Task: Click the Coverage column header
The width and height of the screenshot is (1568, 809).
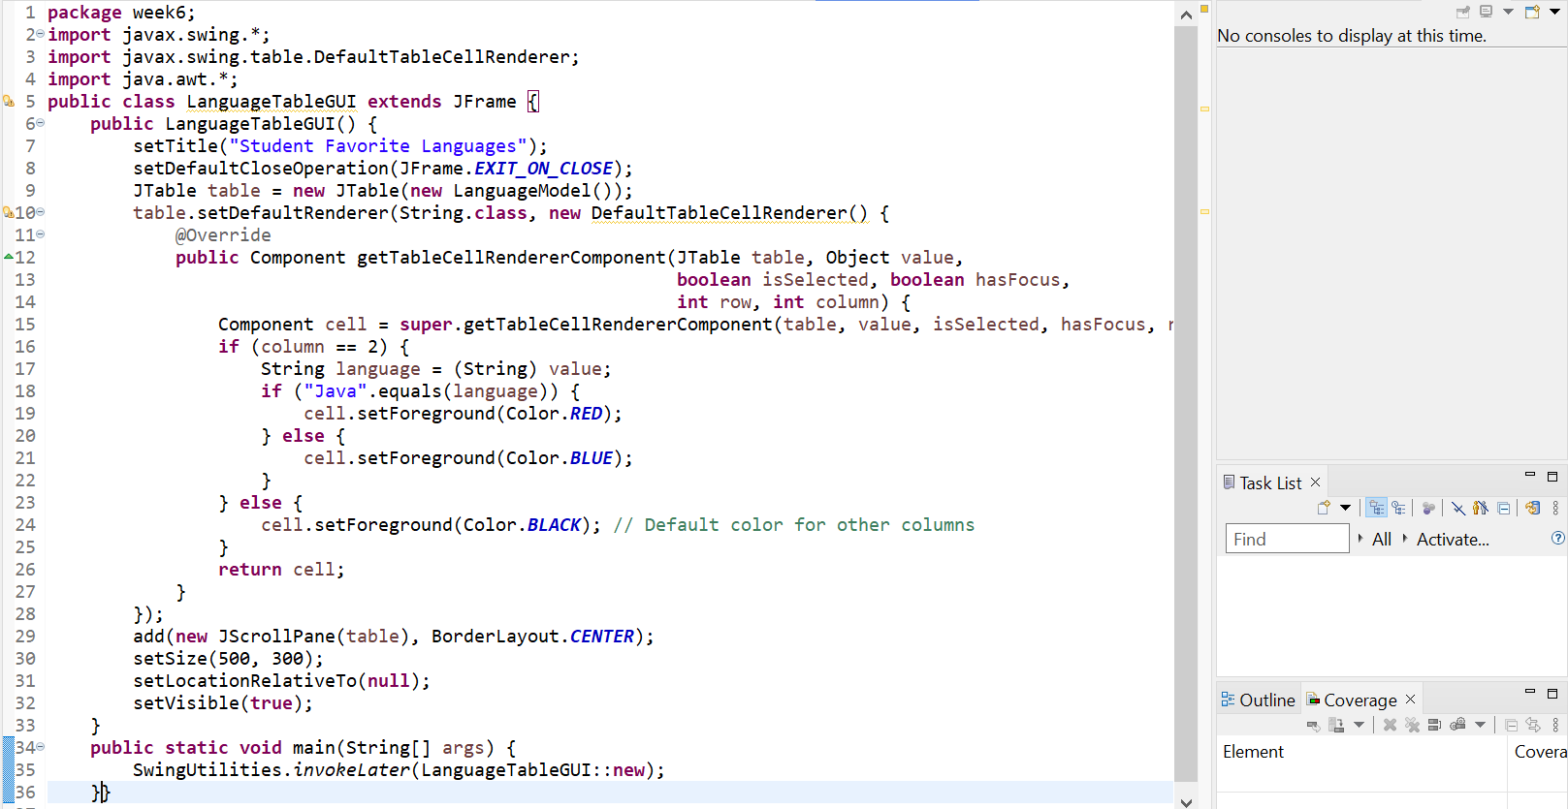Action: (1538, 752)
